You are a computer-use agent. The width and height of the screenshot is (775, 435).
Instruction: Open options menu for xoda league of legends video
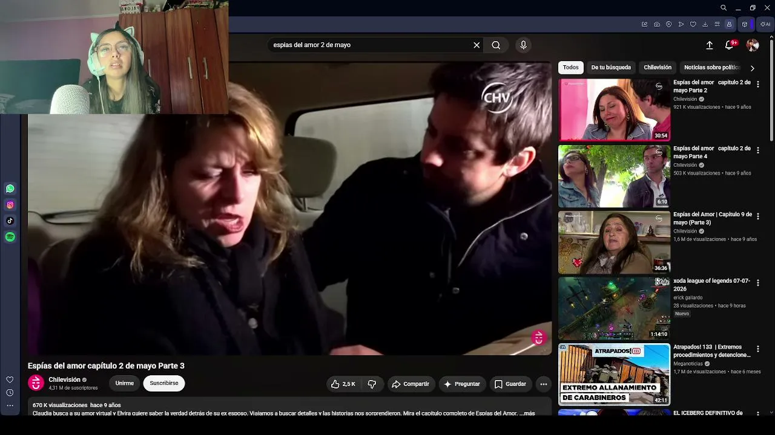click(757, 283)
